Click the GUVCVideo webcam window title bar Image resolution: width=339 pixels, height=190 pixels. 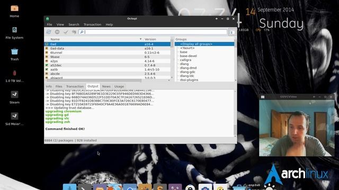[297, 97]
